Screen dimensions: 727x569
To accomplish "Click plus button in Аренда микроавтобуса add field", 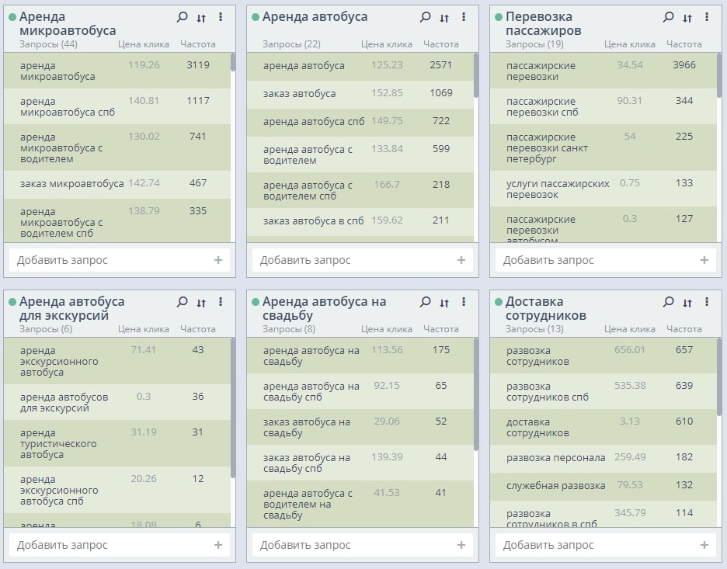I will click(x=218, y=260).
